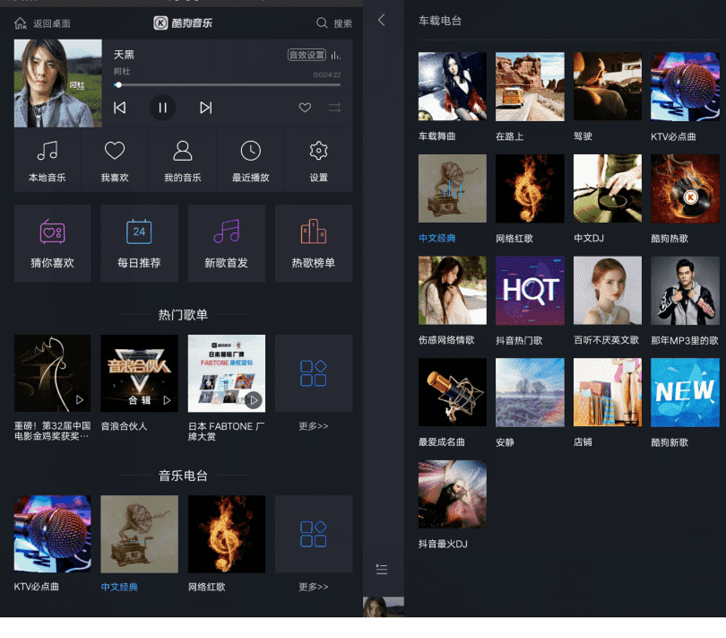Screen dimensions: 726x638
Task: Open 网络红歌 station in 音乐电台 section
Action: (227, 534)
